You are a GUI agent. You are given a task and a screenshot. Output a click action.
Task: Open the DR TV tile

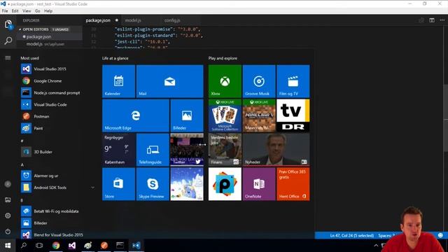click(293, 115)
